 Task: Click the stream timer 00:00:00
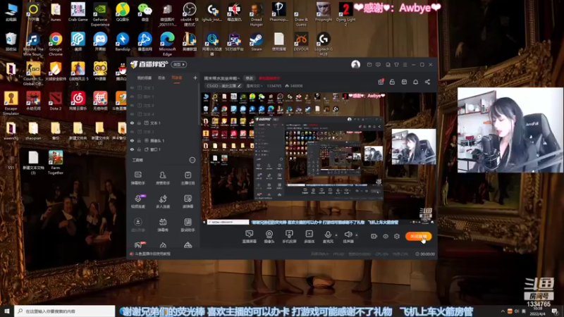click(x=425, y=254)
